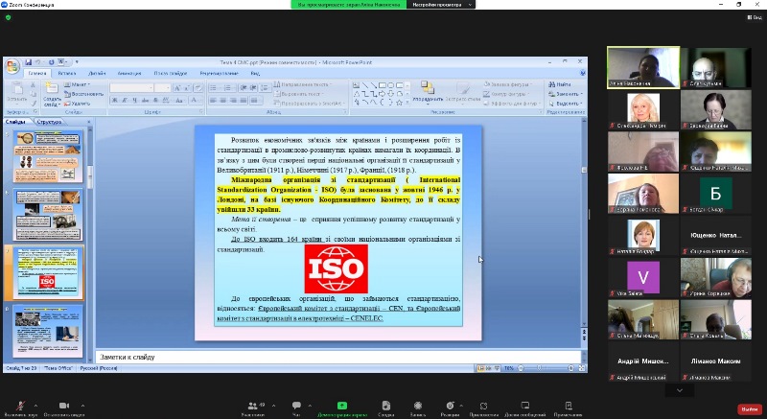Open the Zoom participants panel

click(253, 405)
